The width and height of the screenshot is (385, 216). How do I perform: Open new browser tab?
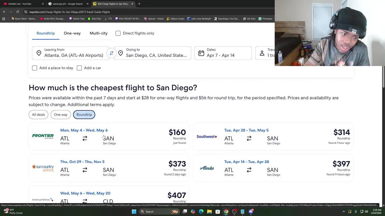click(139, 4)
